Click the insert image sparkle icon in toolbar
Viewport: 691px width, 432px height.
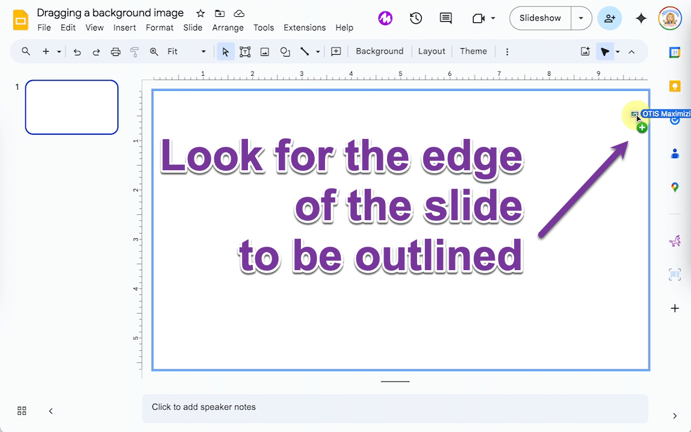tap(585, 52)
